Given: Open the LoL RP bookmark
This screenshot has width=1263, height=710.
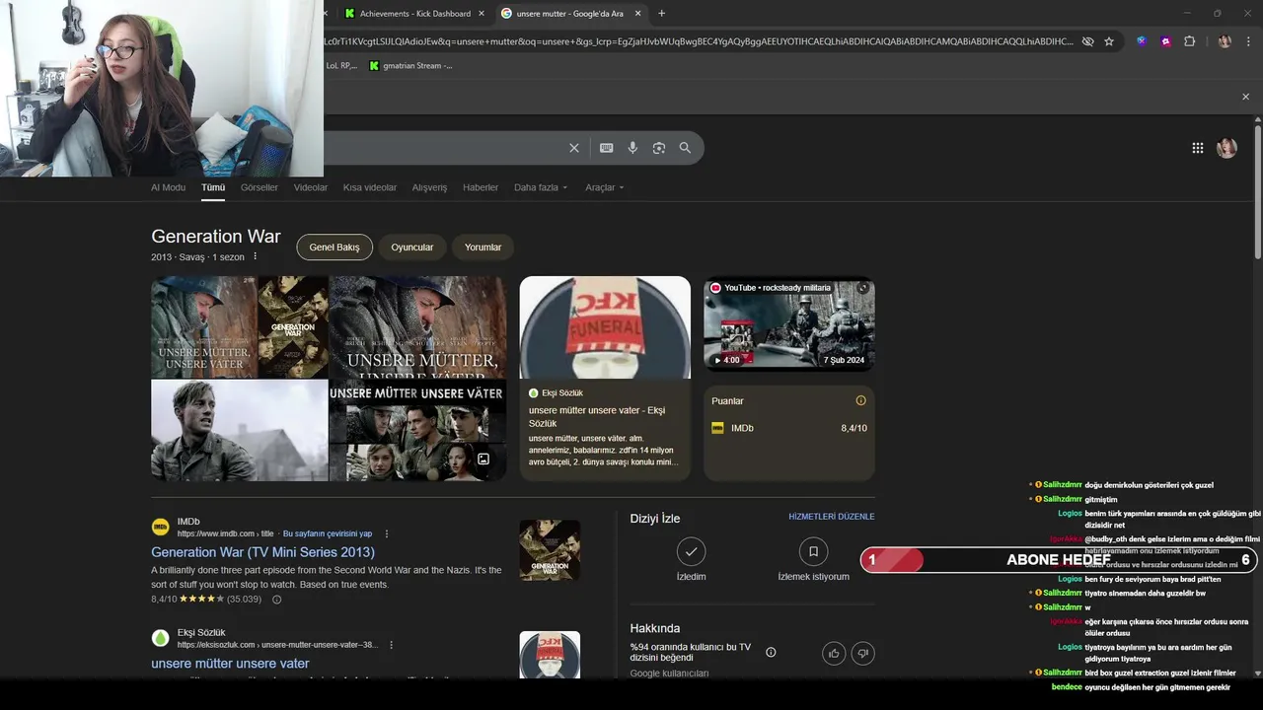Looking at the screenshot, I should tap(341, 66).
